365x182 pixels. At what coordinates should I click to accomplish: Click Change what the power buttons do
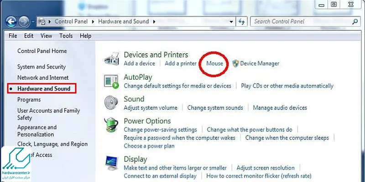pos(250,130)
